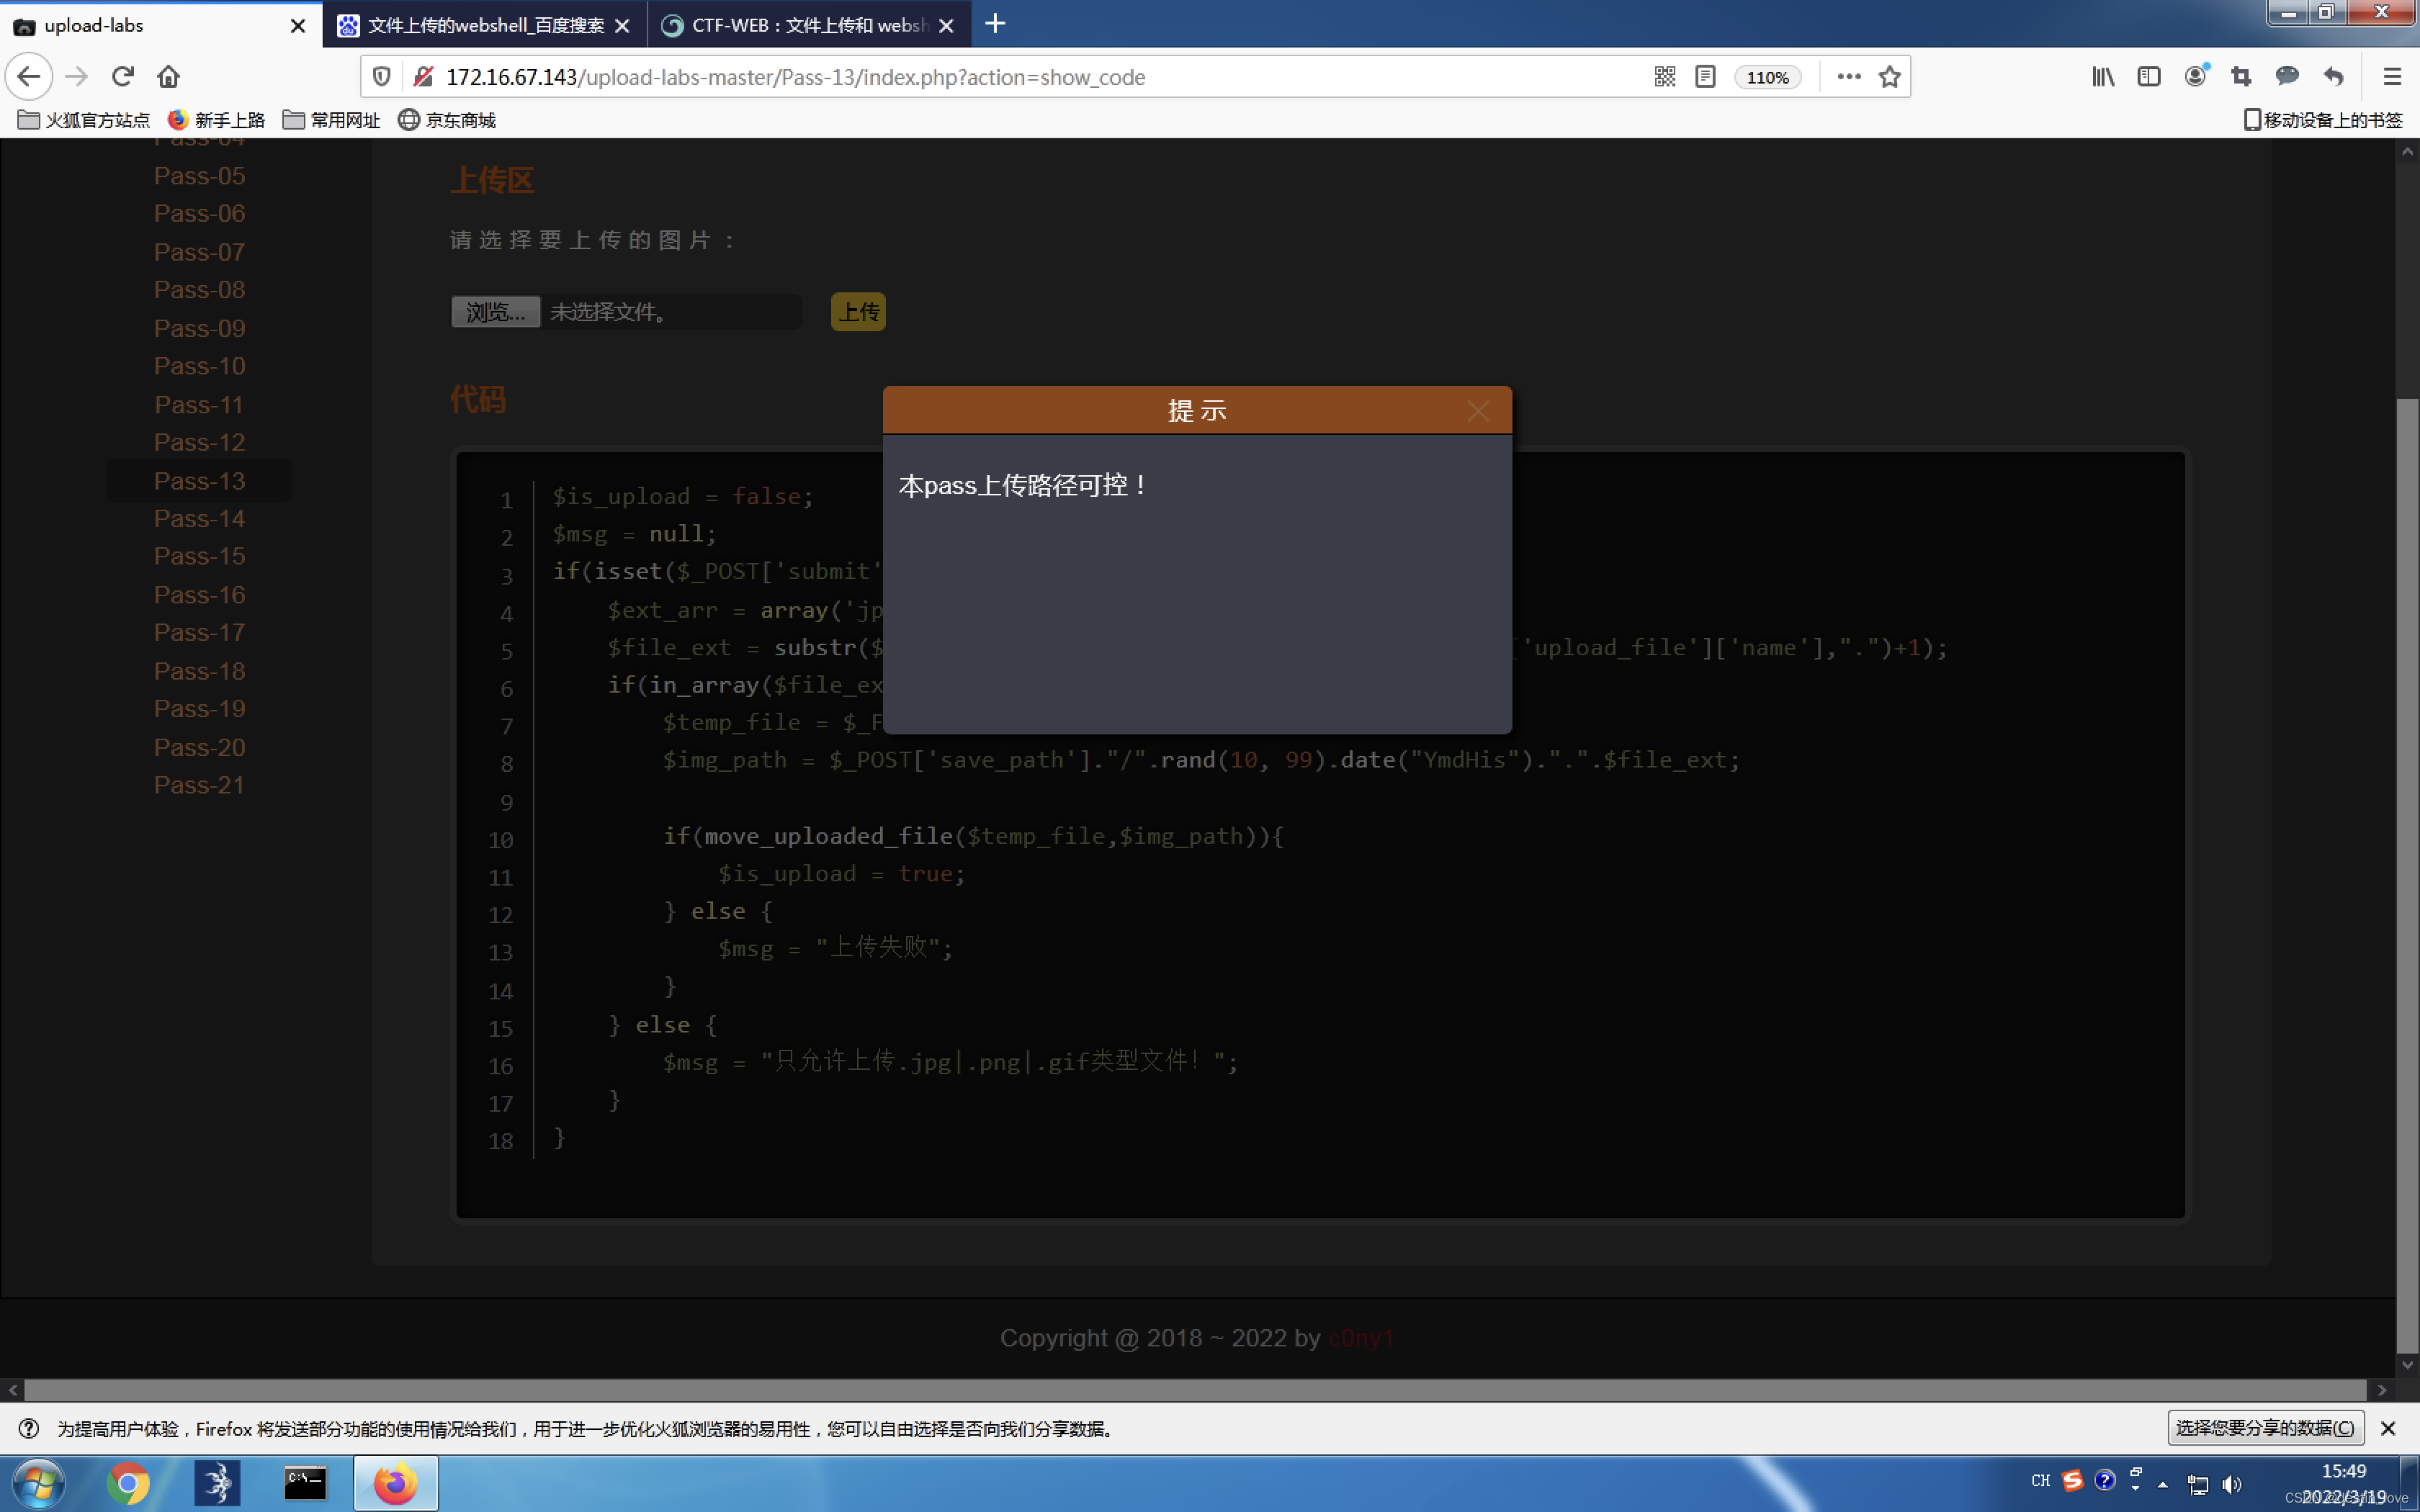2420x1512 pixels.
Task: Toggle reader view icon in address bar
Action: click(x=1706, y=77)
